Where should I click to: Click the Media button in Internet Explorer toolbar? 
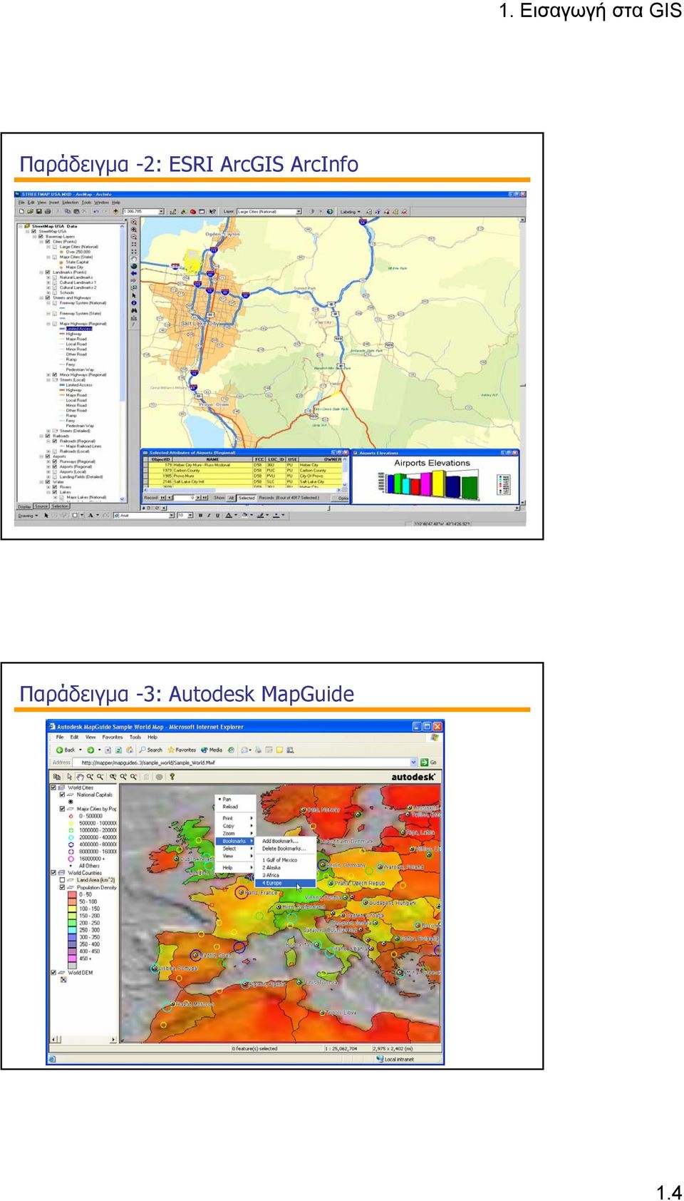coord(212,750)
